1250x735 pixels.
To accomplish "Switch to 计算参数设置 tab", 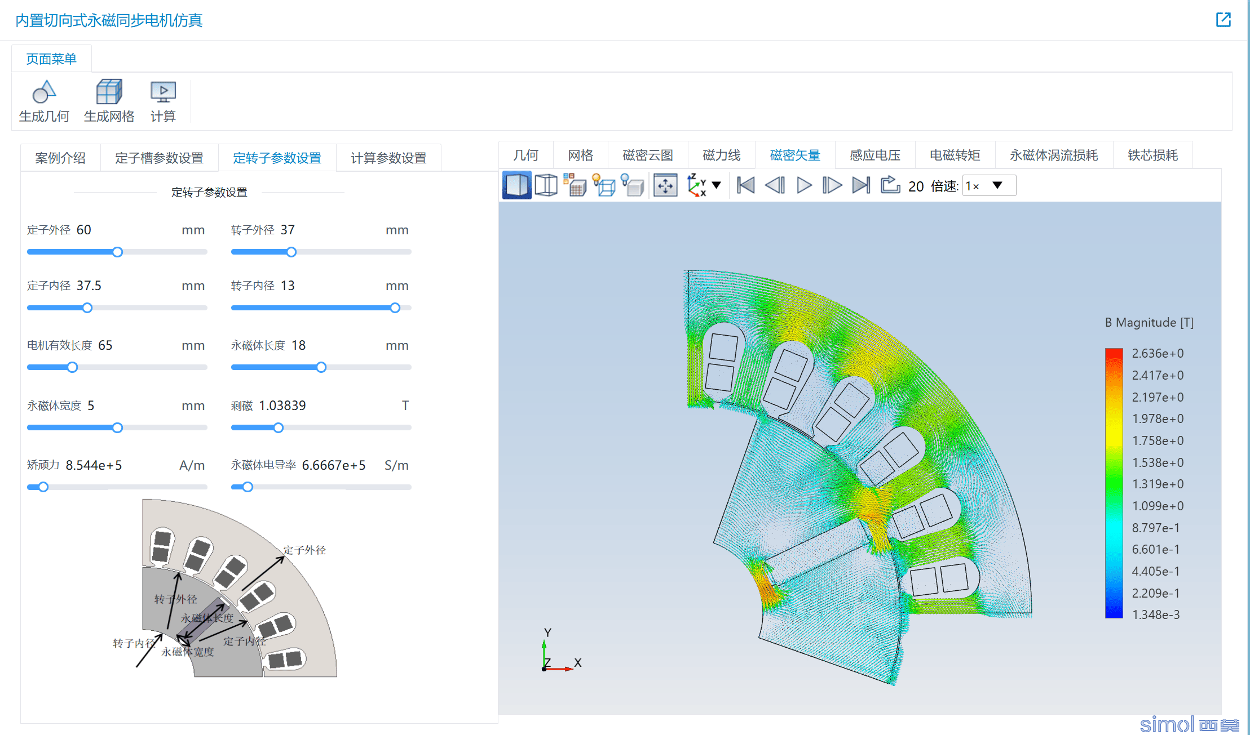I will tap(388, 158).
